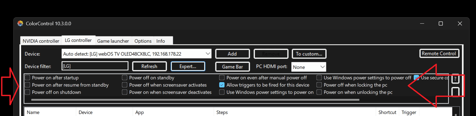The width and height of the screenshot is (476, 116).
Task: Enable Power on after startup
Action: point(28,78)
